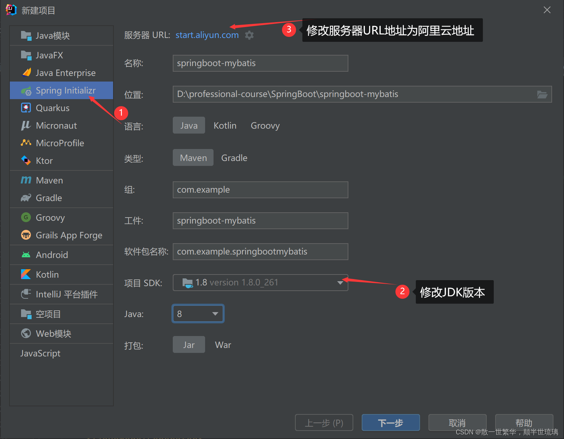
Task: Select Jar packaging
Action: (x=189, y=345)
